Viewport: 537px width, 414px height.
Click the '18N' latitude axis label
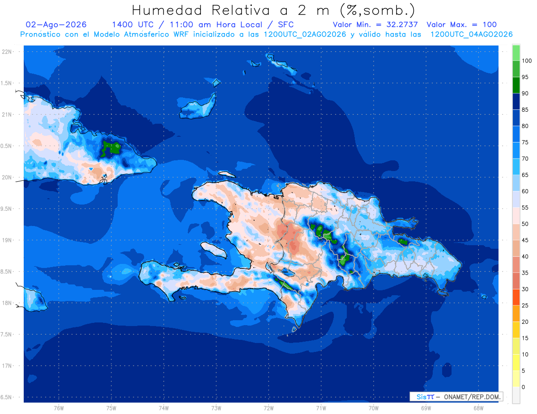pos(7,303)
